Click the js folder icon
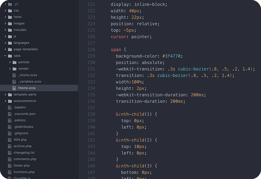This screenshot has height=179, width=261. (x=10, y=36)
